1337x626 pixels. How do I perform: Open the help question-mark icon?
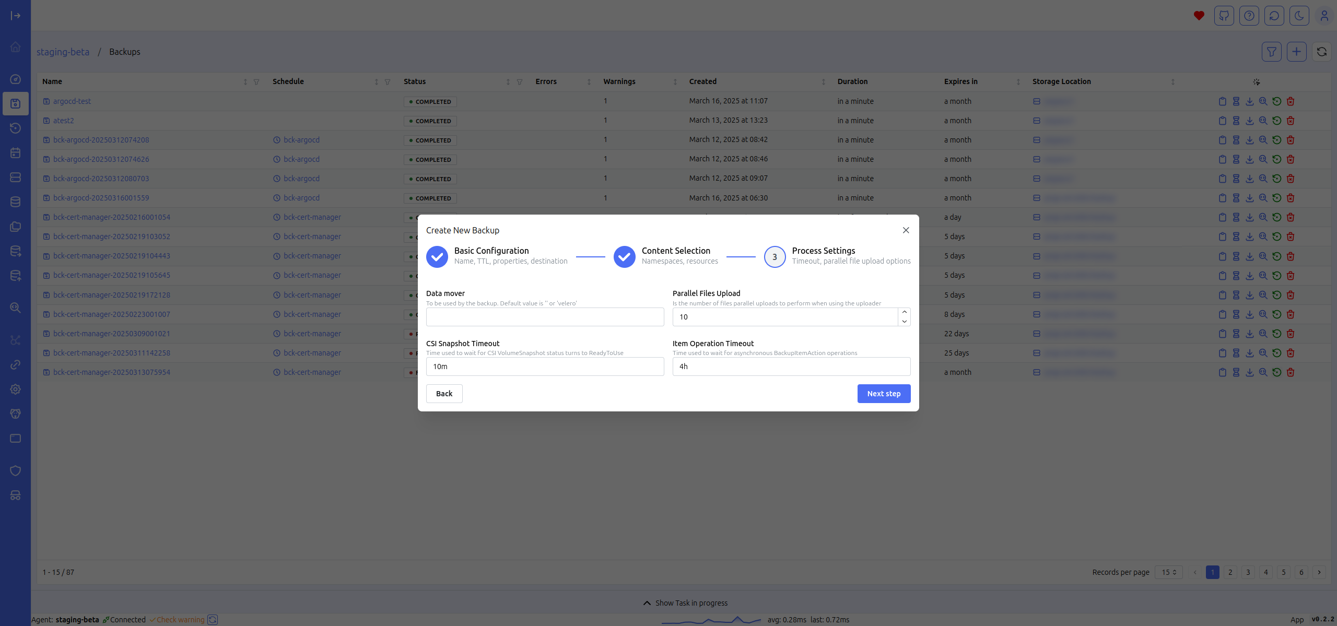(x=1249, y=16)
